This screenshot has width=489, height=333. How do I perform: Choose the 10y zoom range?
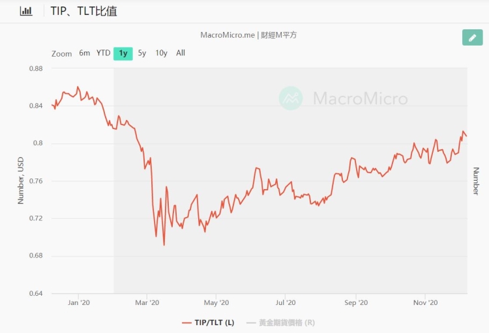[161, 53]
